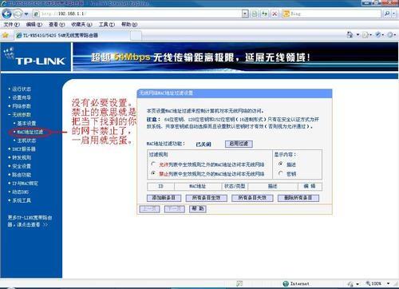Click the red Stop loading X icon

[275, 14]
